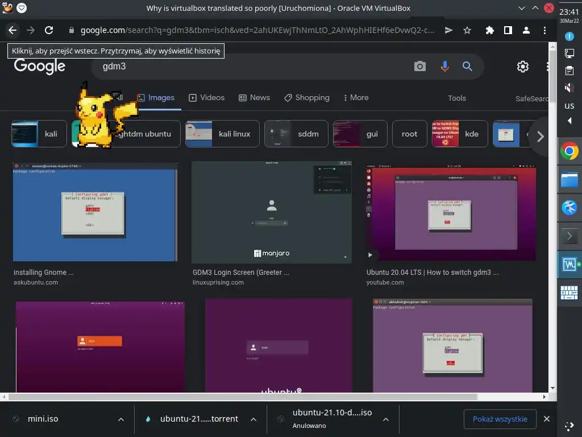Switch to the Images tab

click(x=156, y=97)
